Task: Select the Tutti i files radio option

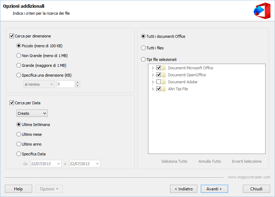Action: [x=143, y=48]
